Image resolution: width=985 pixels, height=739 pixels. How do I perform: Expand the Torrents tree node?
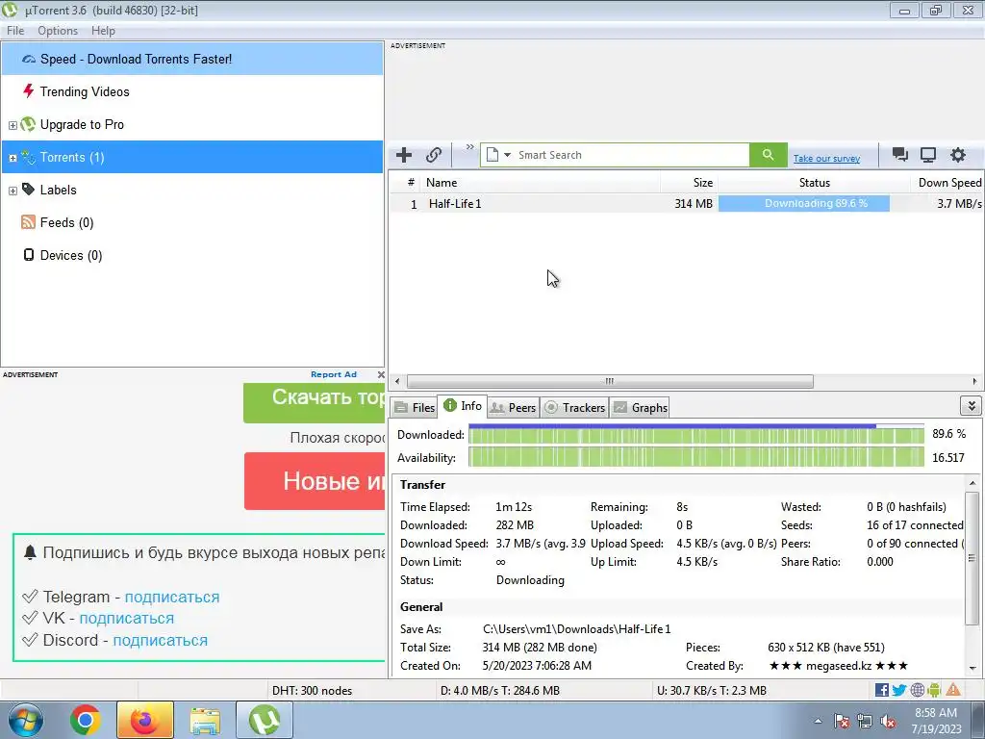[x=13, y=158]
